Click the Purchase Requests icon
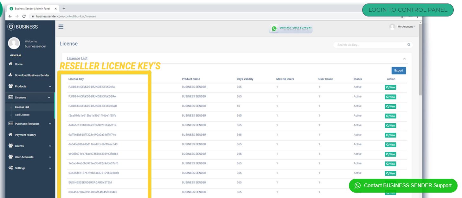 point(10,124)
